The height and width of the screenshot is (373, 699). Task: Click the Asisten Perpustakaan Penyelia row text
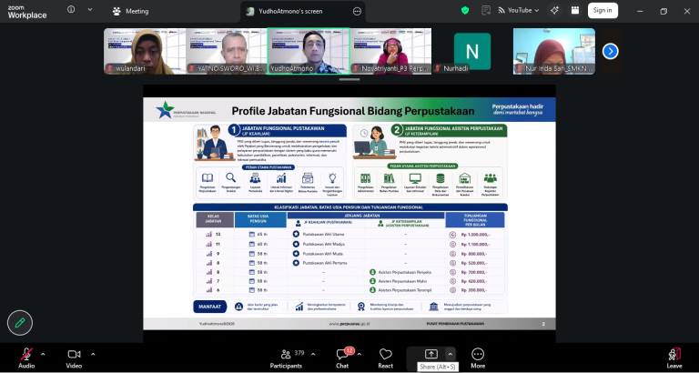pos(405,272)
